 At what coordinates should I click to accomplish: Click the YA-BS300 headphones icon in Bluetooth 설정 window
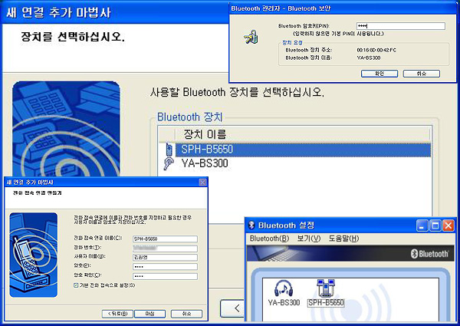pos(284,288)
